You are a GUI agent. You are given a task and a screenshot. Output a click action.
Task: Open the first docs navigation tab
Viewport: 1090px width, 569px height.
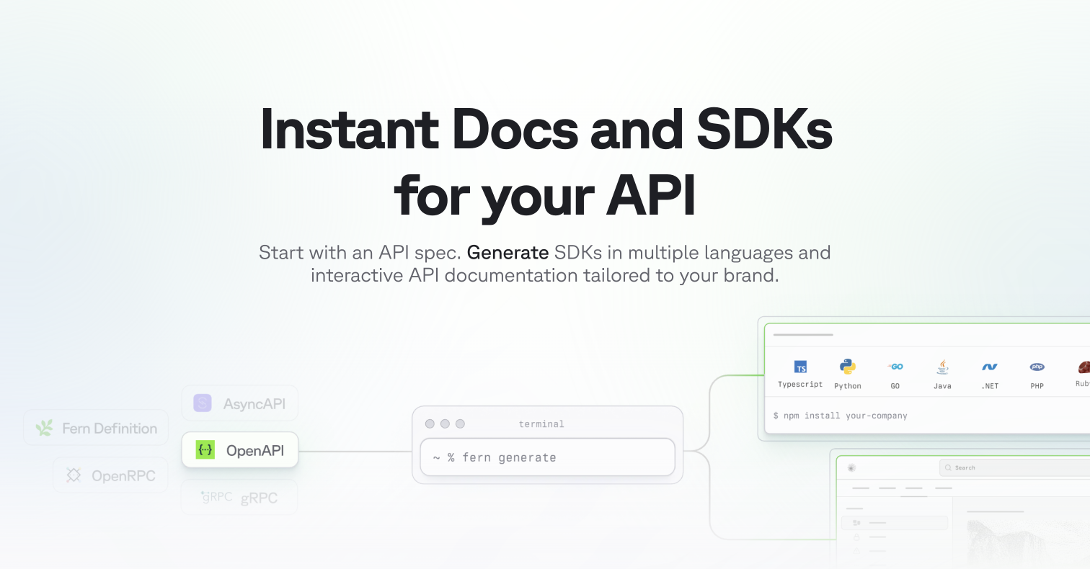coord(861,488)
